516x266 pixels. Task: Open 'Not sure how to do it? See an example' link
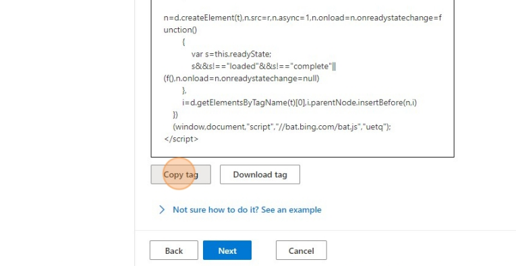[247, 210]
